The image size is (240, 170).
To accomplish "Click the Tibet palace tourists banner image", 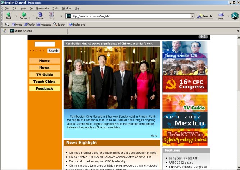I will (x=185, y=67).
